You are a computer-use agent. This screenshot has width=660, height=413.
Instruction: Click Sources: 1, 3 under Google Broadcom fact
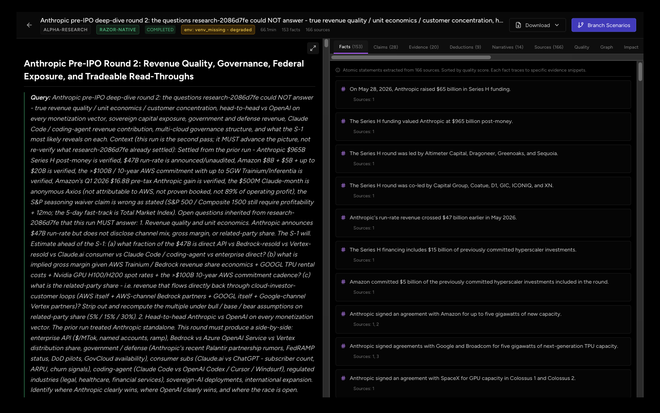point(366,357)
